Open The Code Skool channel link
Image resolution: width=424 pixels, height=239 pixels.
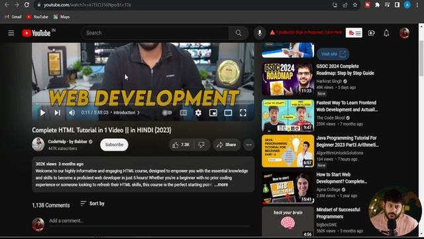331,118
